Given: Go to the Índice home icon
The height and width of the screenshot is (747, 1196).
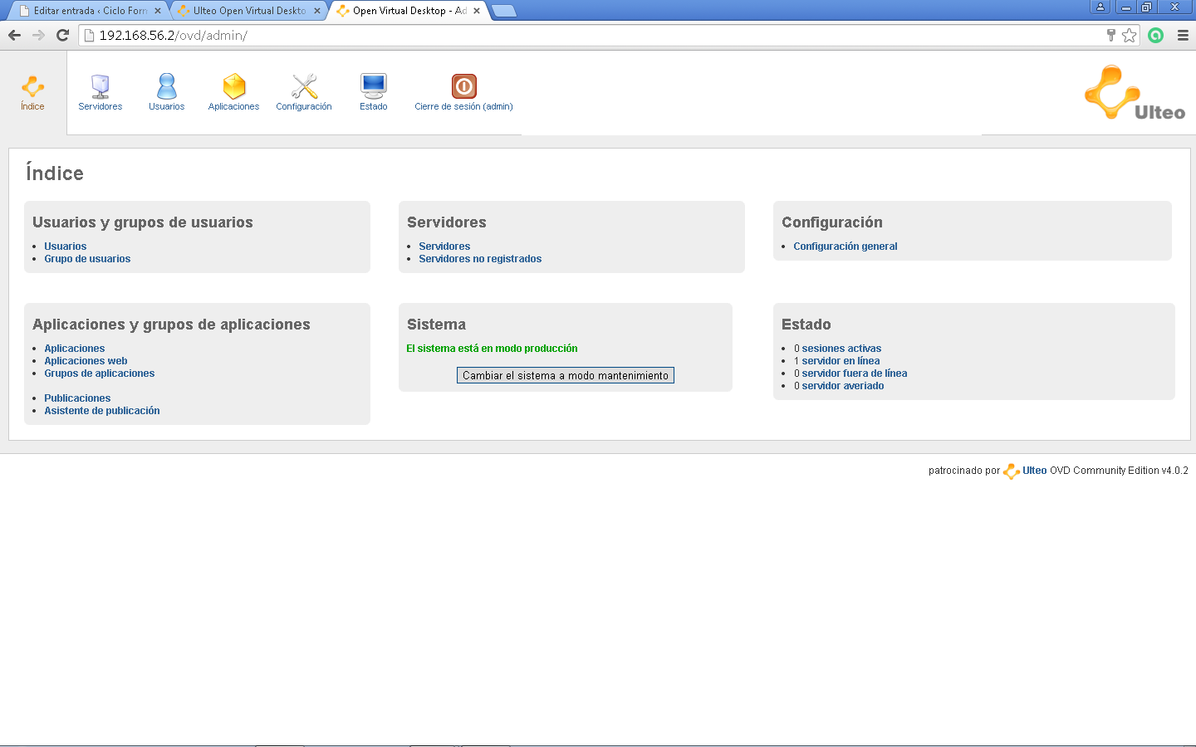Looking at the screenshot, I should (32, 87).
